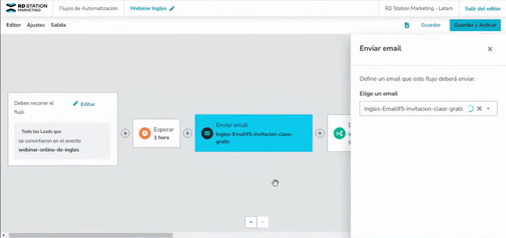Click the Webinar Ingles flow title

pyautogui.click(x=148, y=8)
